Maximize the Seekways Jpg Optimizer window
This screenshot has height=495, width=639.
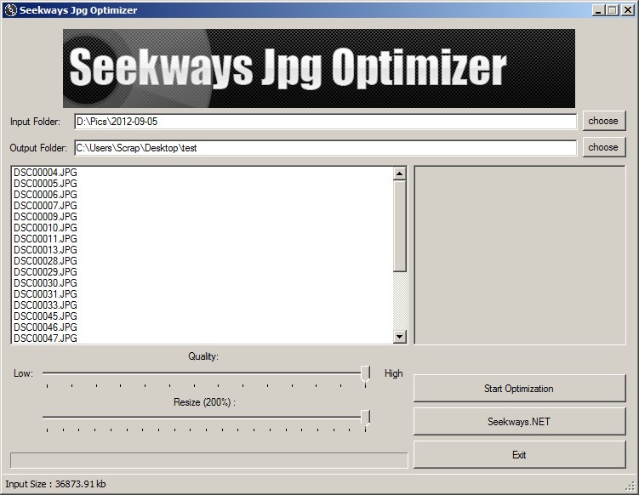pos(613,10)
